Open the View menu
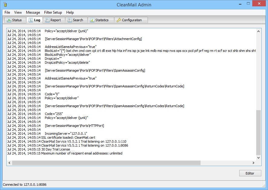Viewport: 268px width, 190px height. pos(18,12)
